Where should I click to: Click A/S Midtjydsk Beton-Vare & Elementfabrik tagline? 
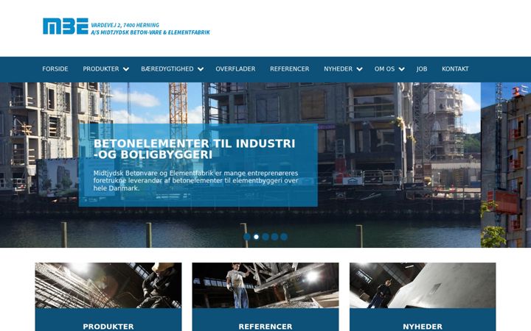[150, 32]
